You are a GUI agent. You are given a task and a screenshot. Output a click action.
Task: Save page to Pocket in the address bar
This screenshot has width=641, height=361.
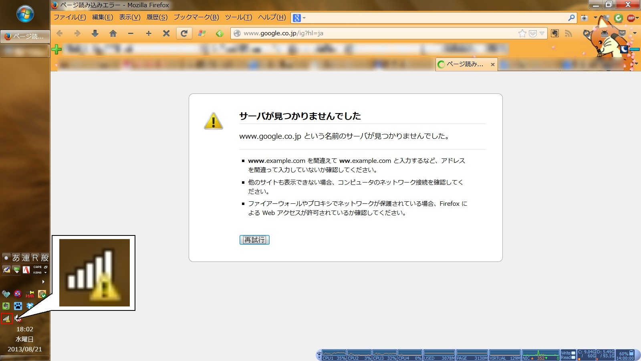[533, 33]
